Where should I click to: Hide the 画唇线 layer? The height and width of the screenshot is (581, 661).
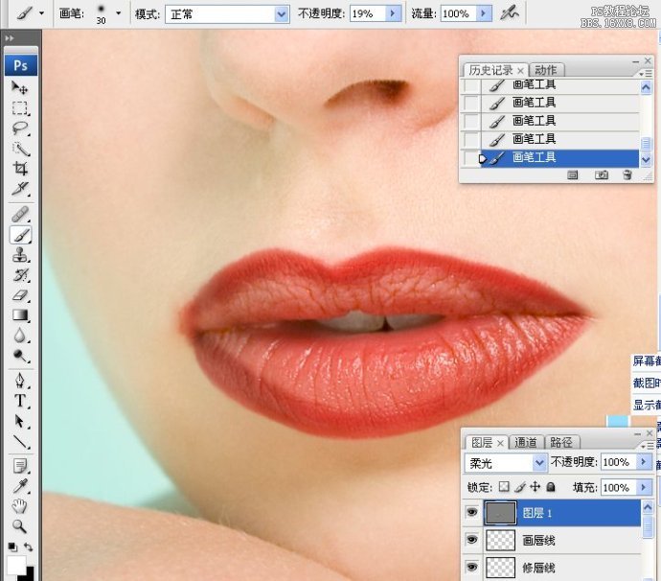coord(471,540)
